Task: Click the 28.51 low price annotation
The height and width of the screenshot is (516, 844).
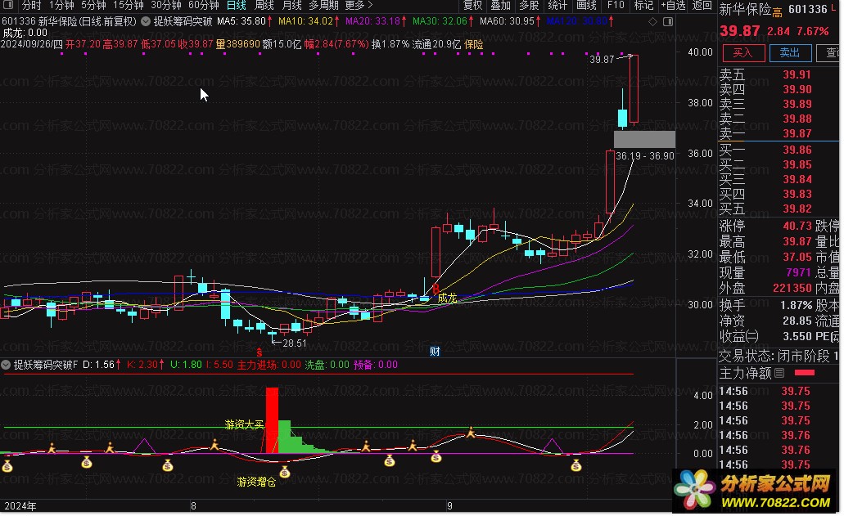Action: (295, 343)
